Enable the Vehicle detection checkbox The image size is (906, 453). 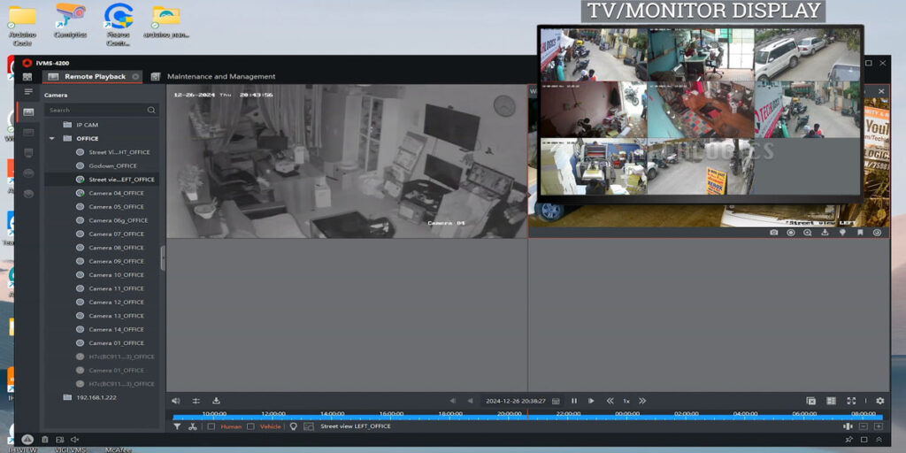coord(251,426)
